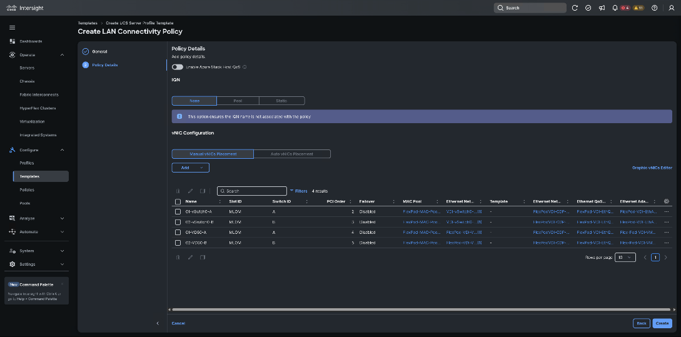Viewport: 681px width, 337px height.
Task: Select Auto vNICs Placement tab
Action: [292, 154]
